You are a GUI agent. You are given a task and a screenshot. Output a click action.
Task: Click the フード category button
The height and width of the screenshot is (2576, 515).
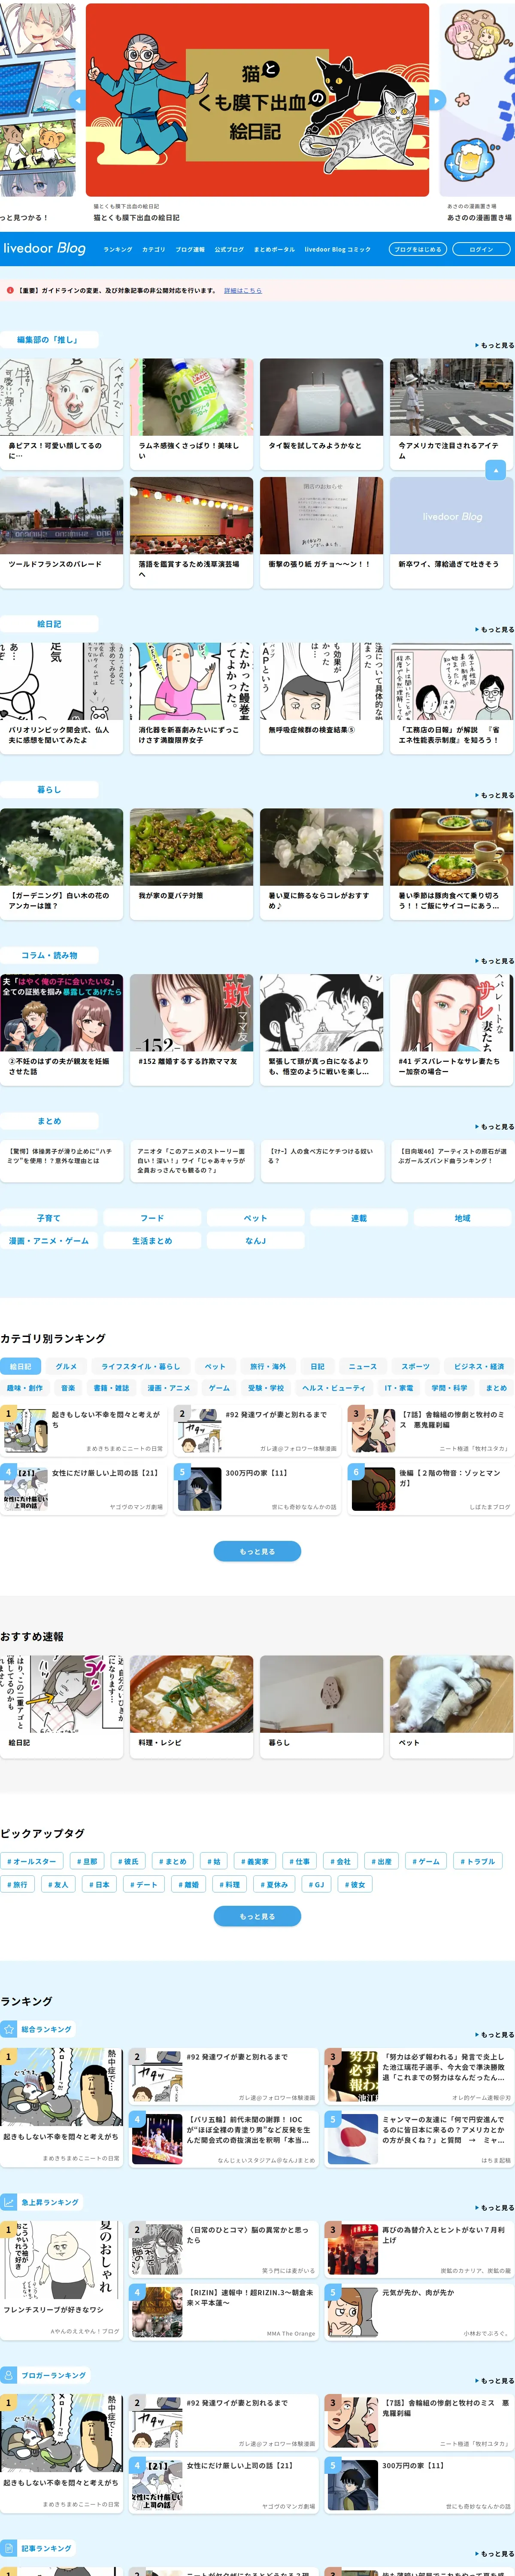pyautogui.click(x=152, y=1218)
